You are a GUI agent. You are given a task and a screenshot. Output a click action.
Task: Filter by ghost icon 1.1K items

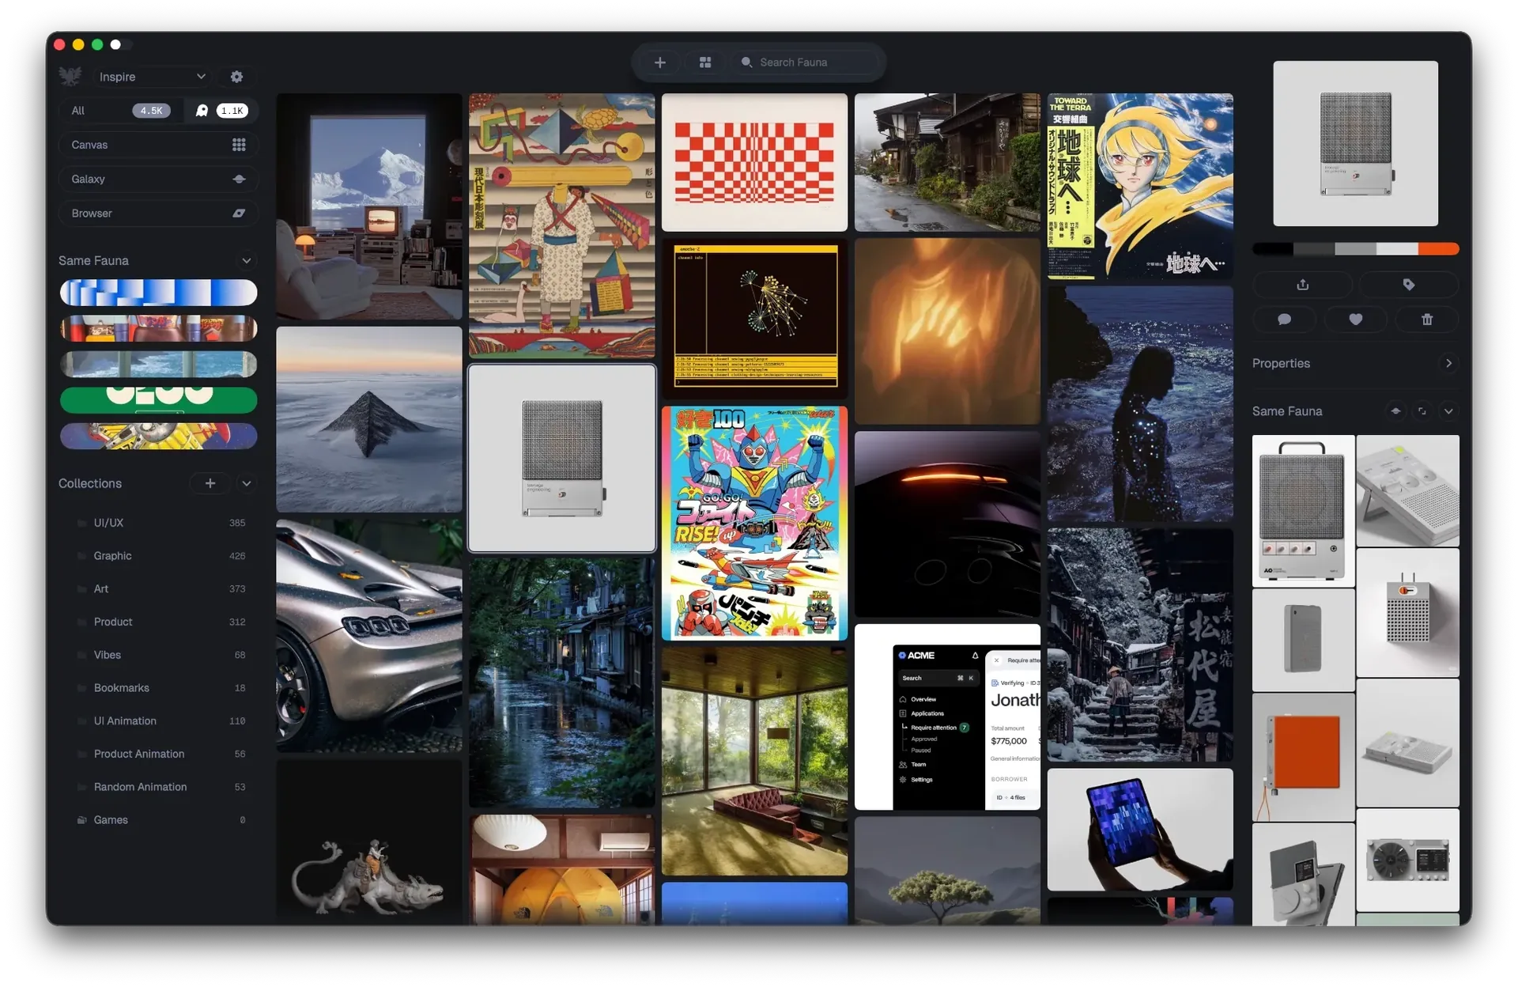tap(221, 111)
